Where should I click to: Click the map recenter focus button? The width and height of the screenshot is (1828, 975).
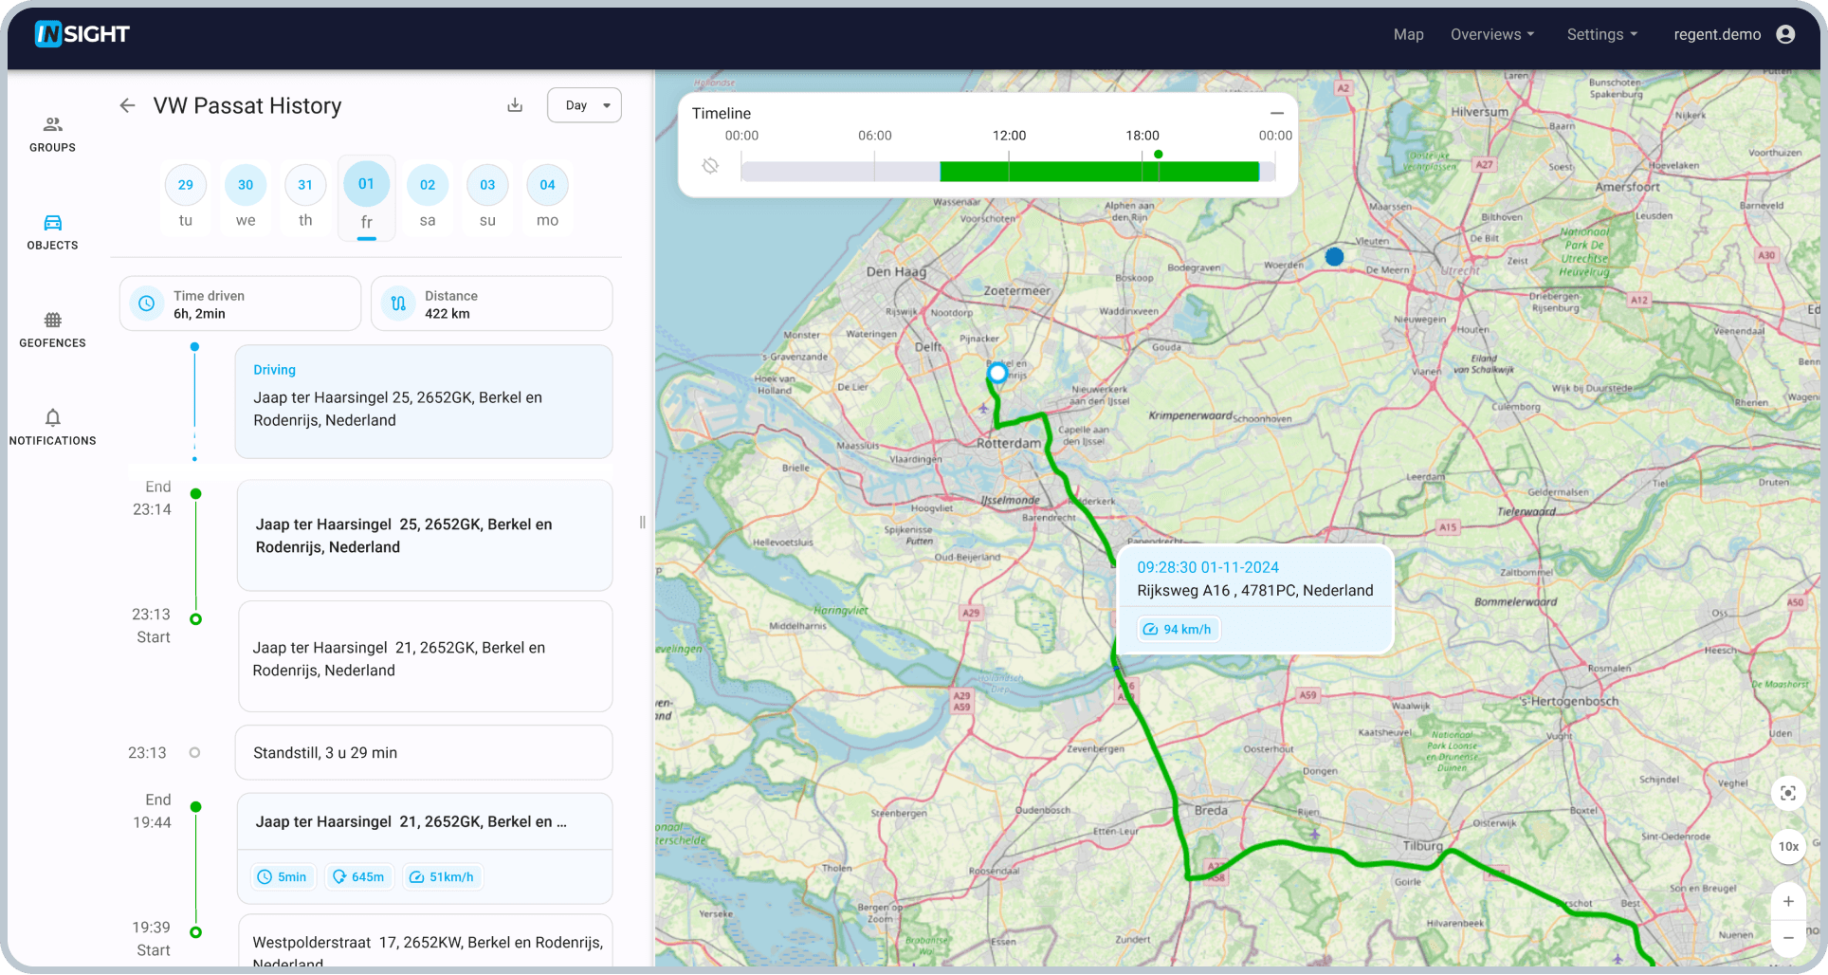click(1788, 793)
